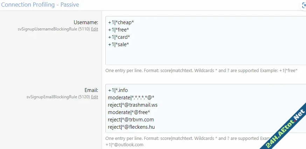Place cursor on the reject|*@trbvm.com line
The height and width of the screenshot is (149, 306).
coord(131,120)
